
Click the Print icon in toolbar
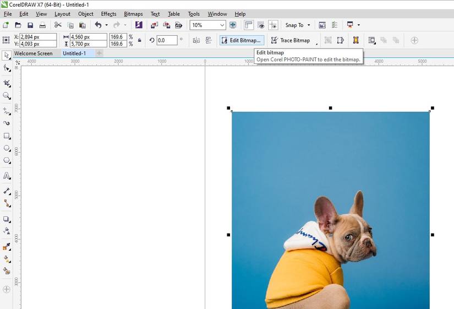click(42, 25)
